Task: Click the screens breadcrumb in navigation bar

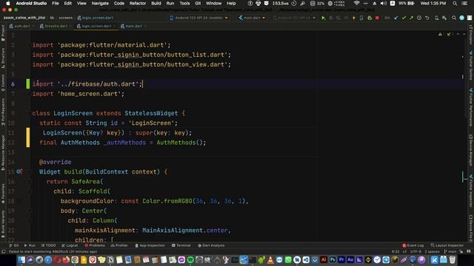Action: point(66,18)
